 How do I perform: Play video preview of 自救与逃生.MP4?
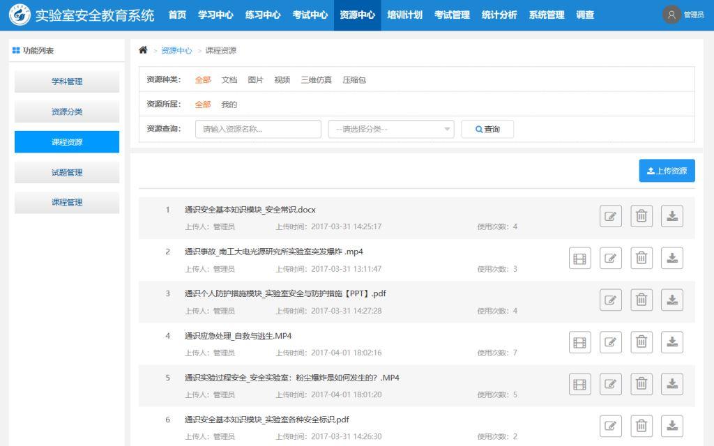click(x=579, y=342)
